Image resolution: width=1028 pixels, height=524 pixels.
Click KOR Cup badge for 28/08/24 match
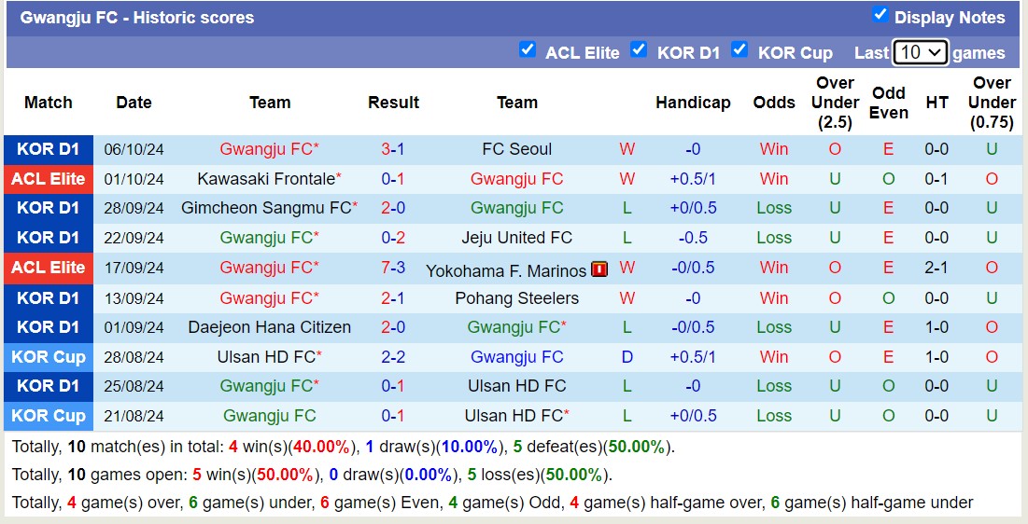tap(49, 357)
